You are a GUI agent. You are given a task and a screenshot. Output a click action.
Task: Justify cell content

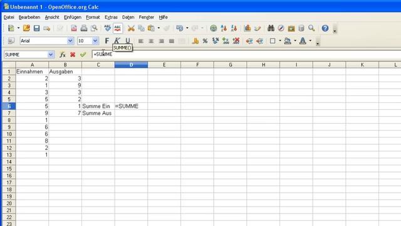(171, 41)
